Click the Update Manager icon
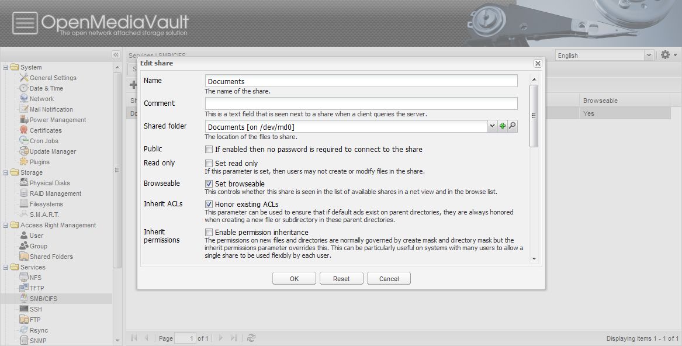 click(x=24, y=151)
